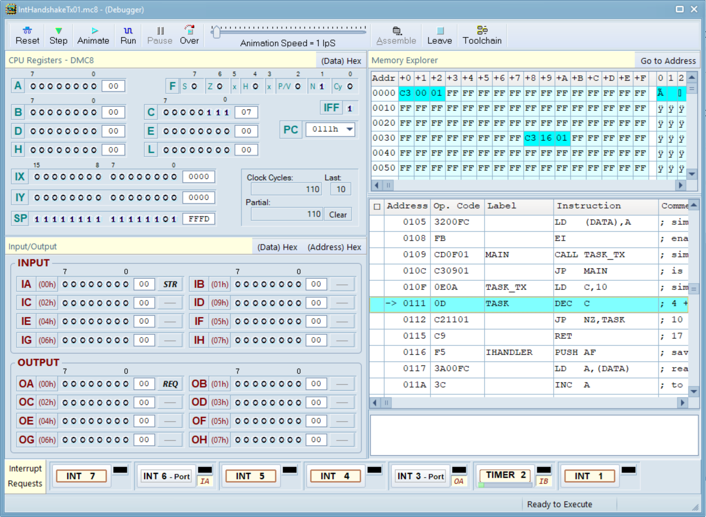Click the memory scroll down arrow

click(692, 174)
